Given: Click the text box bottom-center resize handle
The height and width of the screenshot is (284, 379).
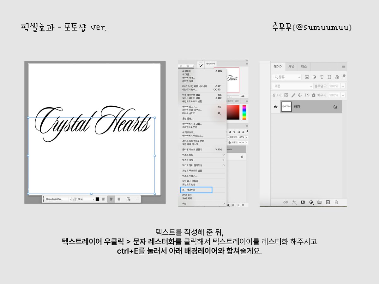Looking at the screenshot, I should pyautogui.click(x=92, y=194).
